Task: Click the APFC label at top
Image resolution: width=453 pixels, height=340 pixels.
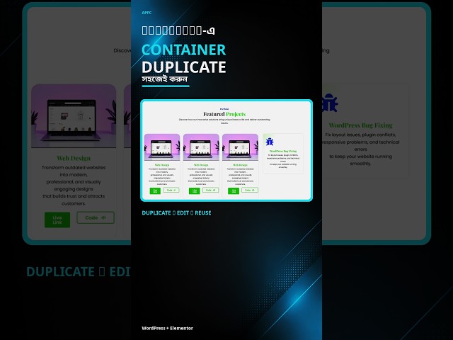Action: click(x=147, y=13)
